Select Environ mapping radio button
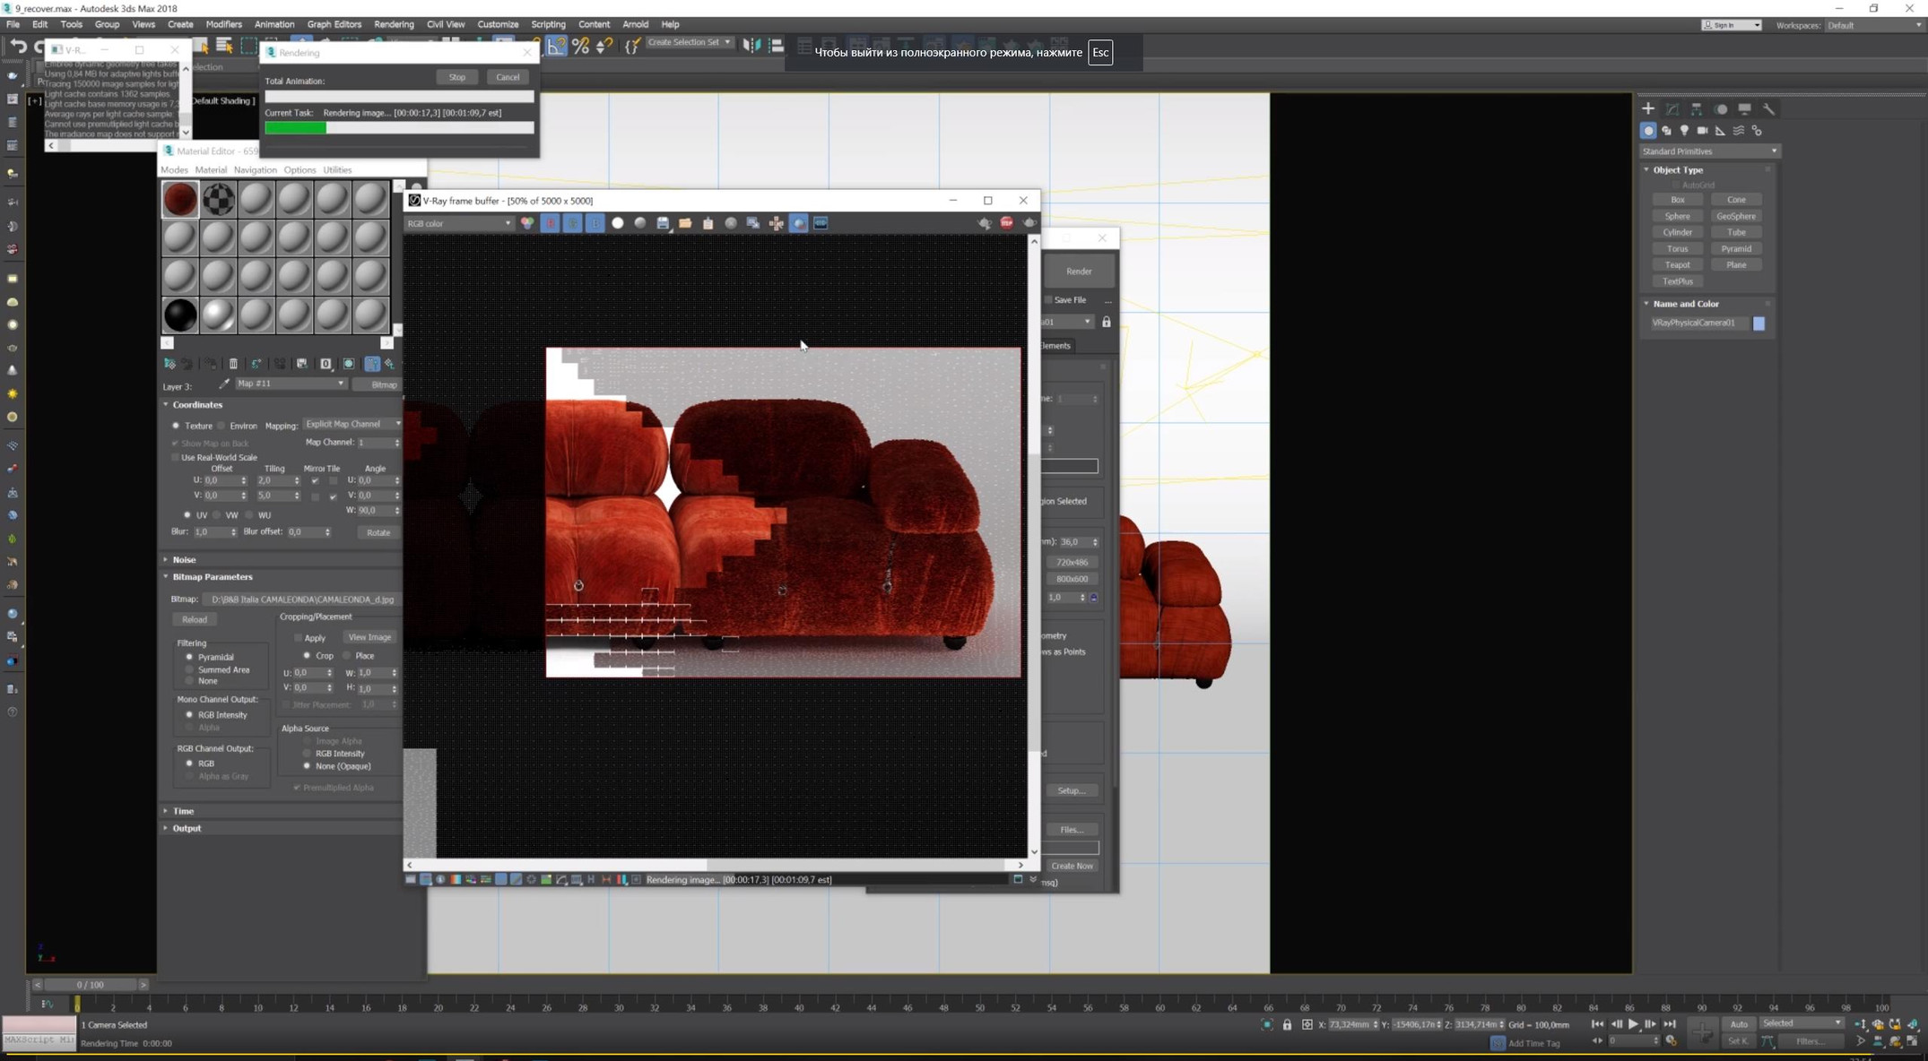 point(221,426)
